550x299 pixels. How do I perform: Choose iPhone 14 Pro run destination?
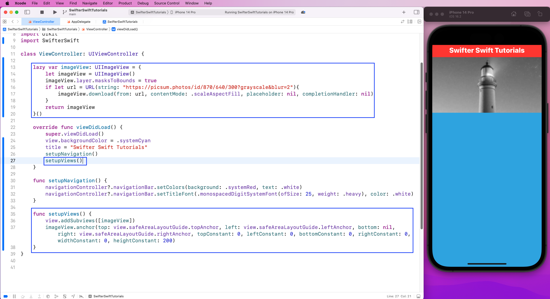click(183, 12)
